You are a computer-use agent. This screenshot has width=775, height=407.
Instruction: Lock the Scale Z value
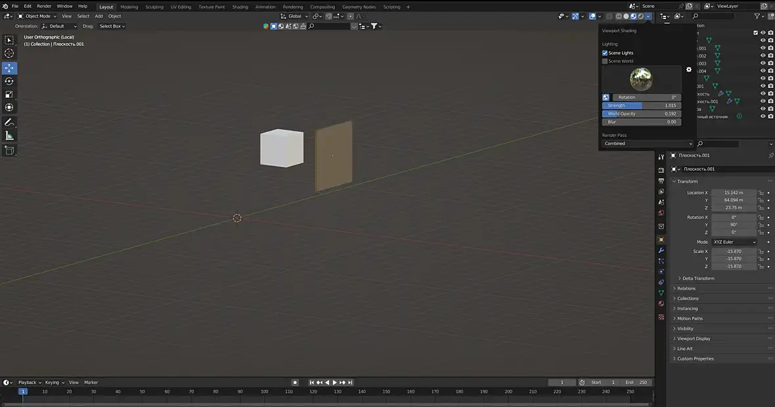tap(761, 266)
